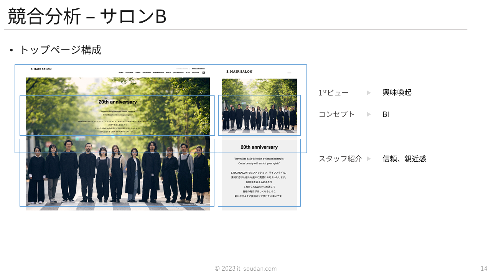The height and width of the screenshot is (276, 491).
Task: Click the Instagram icon in the website header
Action: [x=204, y=72]
